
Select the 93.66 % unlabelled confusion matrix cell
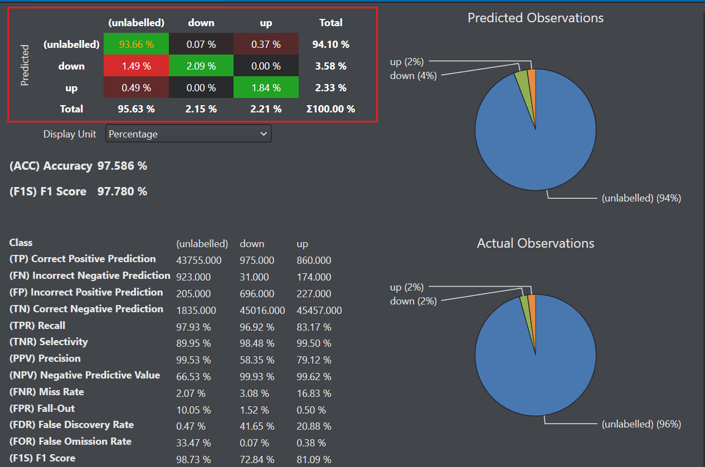click(136, 44)
